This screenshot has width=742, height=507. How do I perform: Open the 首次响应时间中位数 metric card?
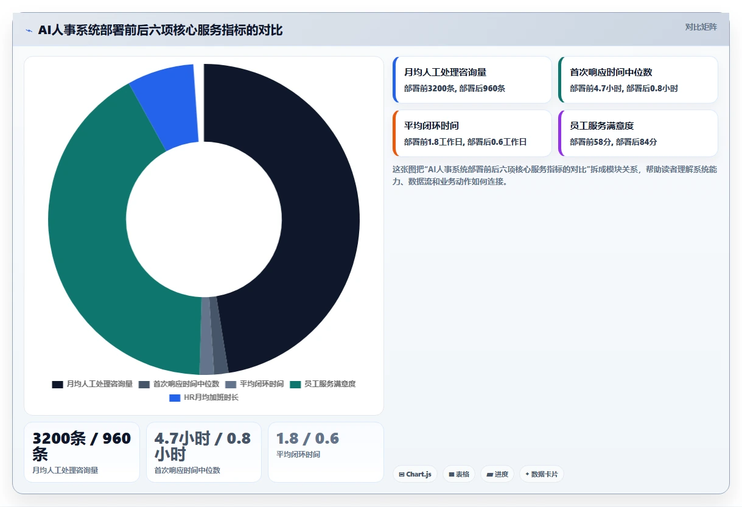click(x=638, y=80)
